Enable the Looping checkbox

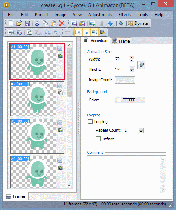point(90,122)
